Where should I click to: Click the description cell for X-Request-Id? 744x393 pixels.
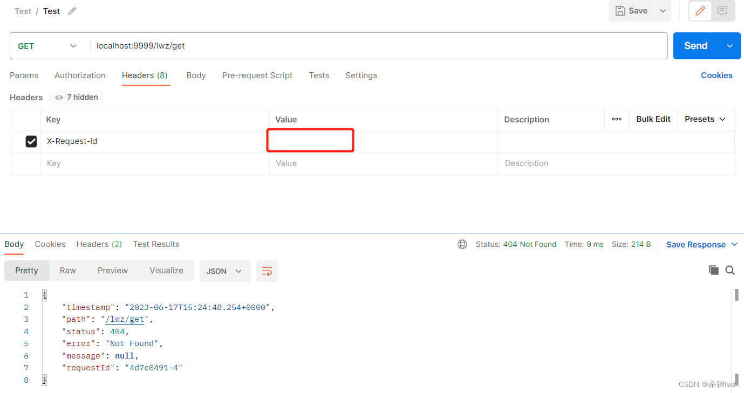tap(616, 141)
